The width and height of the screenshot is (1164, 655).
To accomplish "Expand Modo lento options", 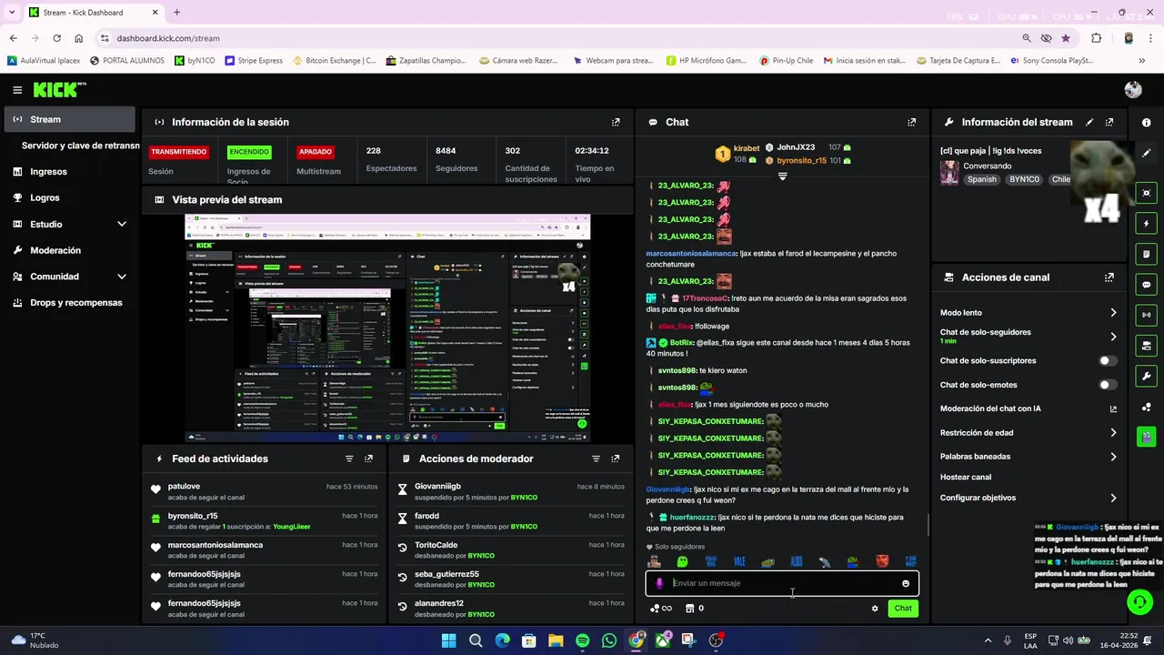I will coord(1113,313).
